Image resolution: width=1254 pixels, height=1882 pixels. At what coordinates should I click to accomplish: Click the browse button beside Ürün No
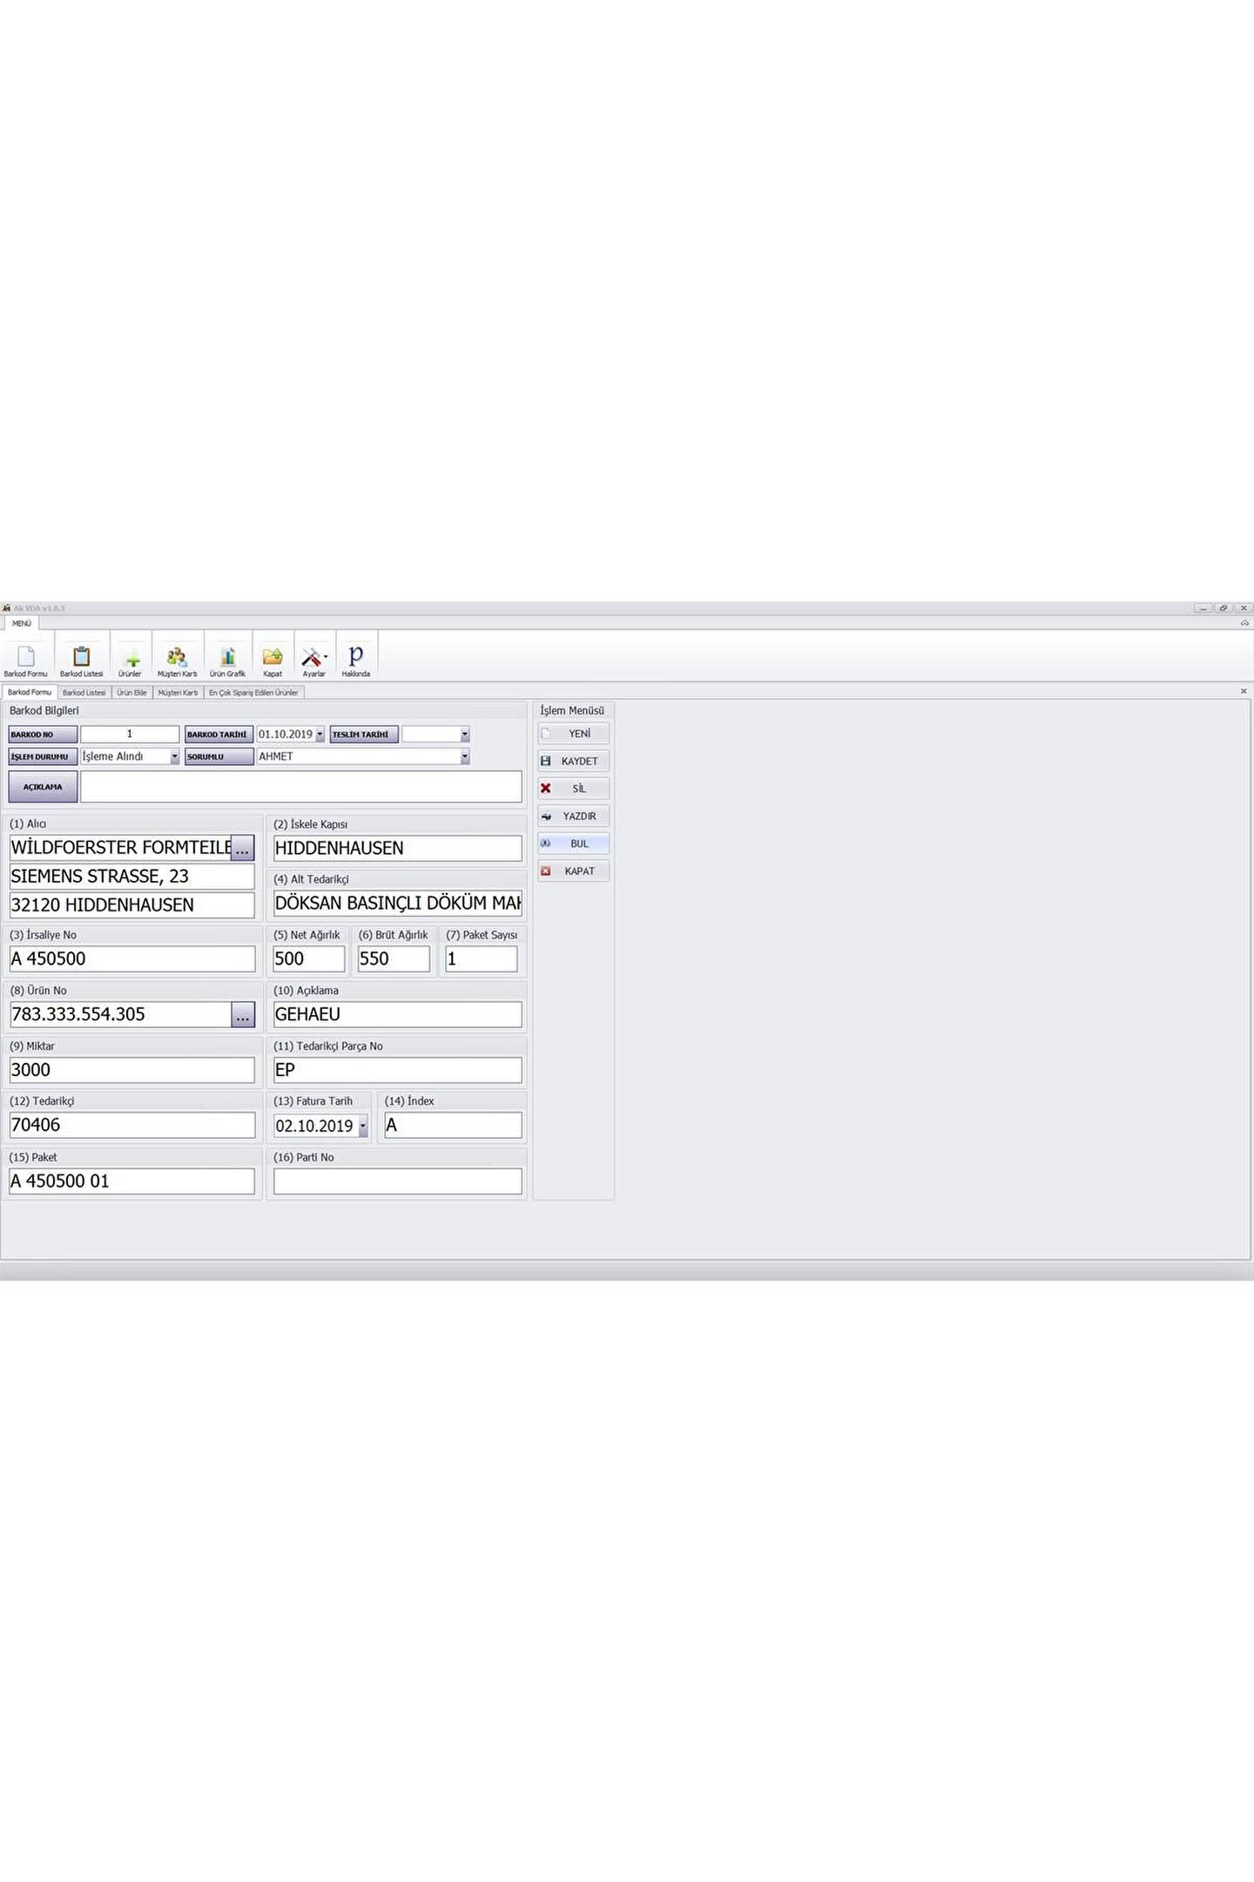243,1015
